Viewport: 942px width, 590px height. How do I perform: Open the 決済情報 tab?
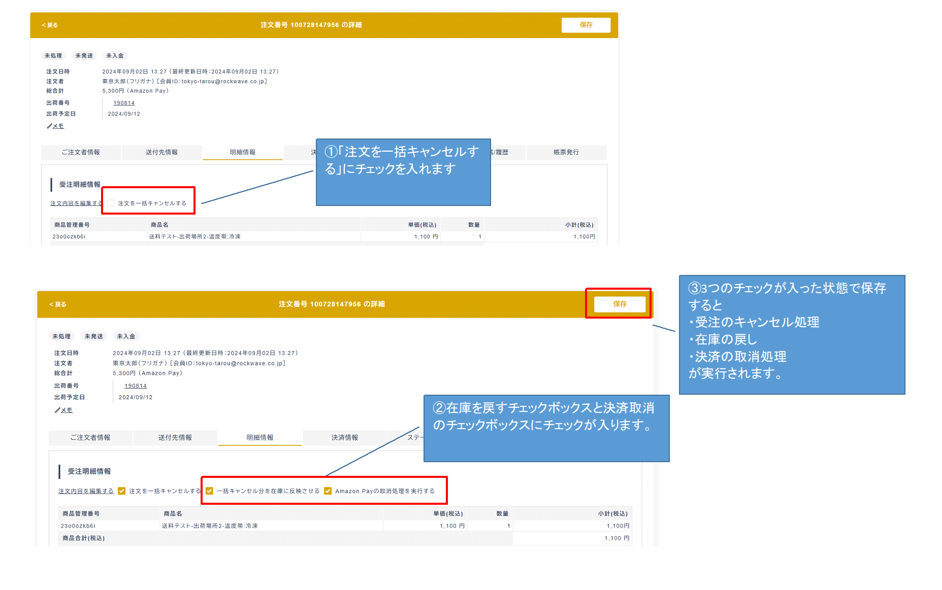pos(344,438)
